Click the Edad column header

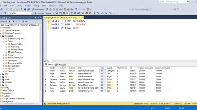click(x=103, y=68)
